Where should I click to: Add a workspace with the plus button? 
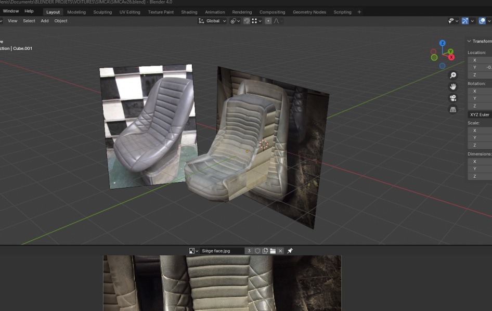tap(359, 12)
